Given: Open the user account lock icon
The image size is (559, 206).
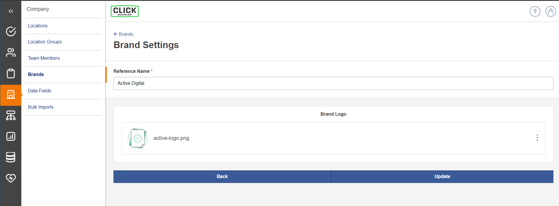Looking at the screenshot, I should [551, 12].
